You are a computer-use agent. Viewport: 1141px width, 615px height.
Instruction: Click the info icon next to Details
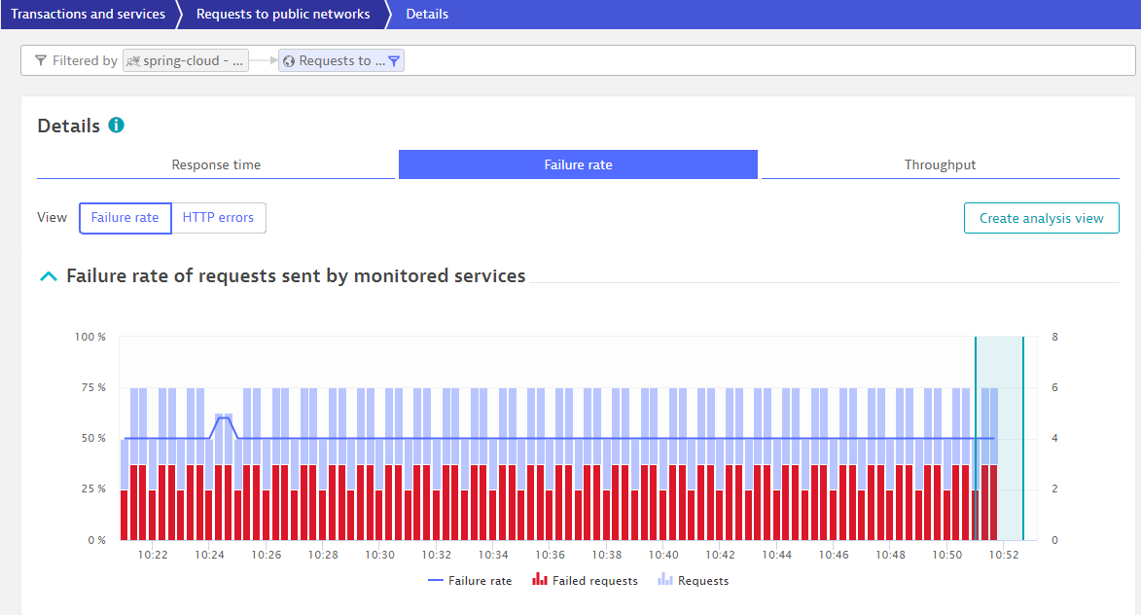[116, 126]
